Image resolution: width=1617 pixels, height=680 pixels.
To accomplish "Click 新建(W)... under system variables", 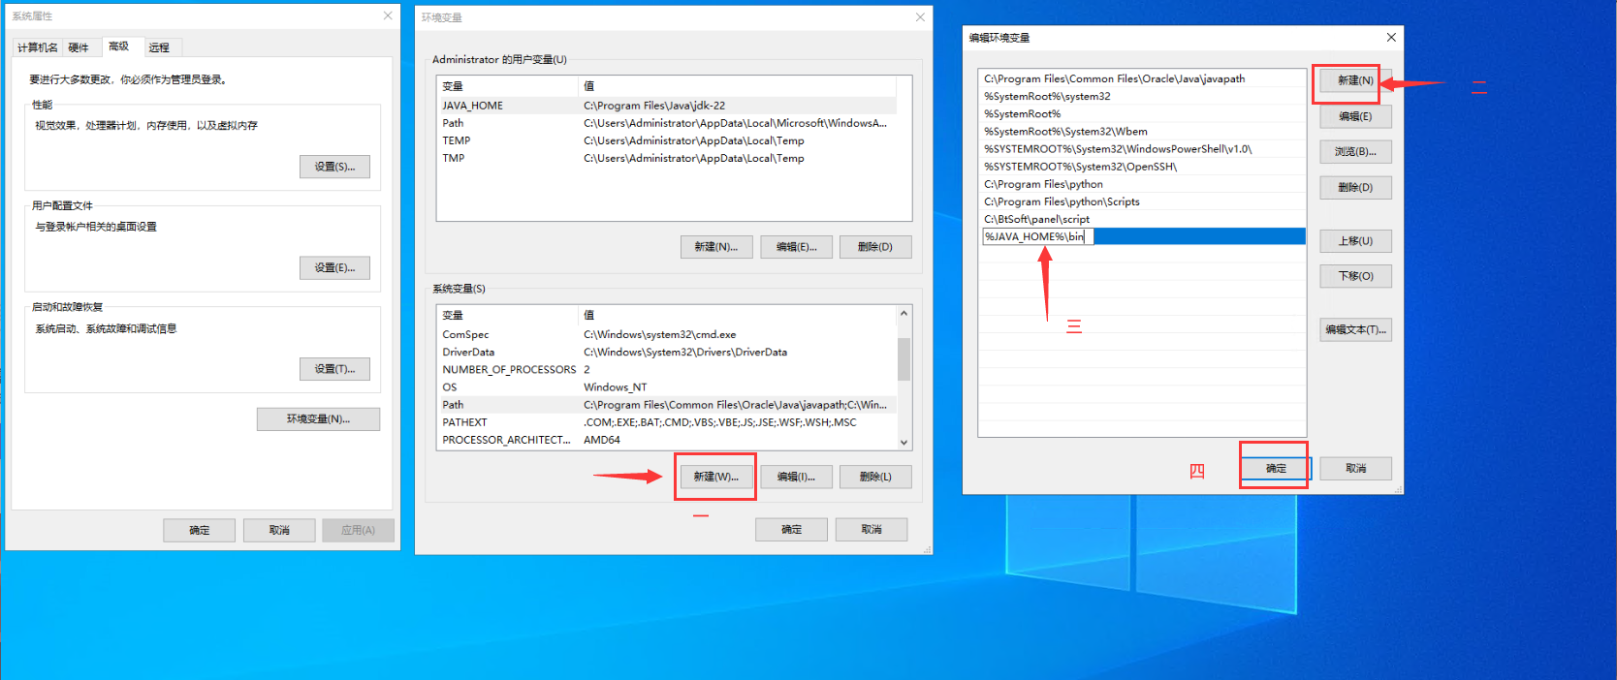I will coord(715,477).
